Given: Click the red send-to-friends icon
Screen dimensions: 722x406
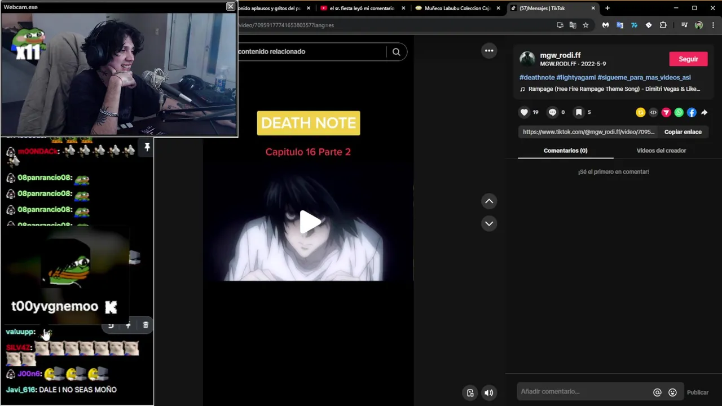Looking at the screenshot, I should (666, 113).
